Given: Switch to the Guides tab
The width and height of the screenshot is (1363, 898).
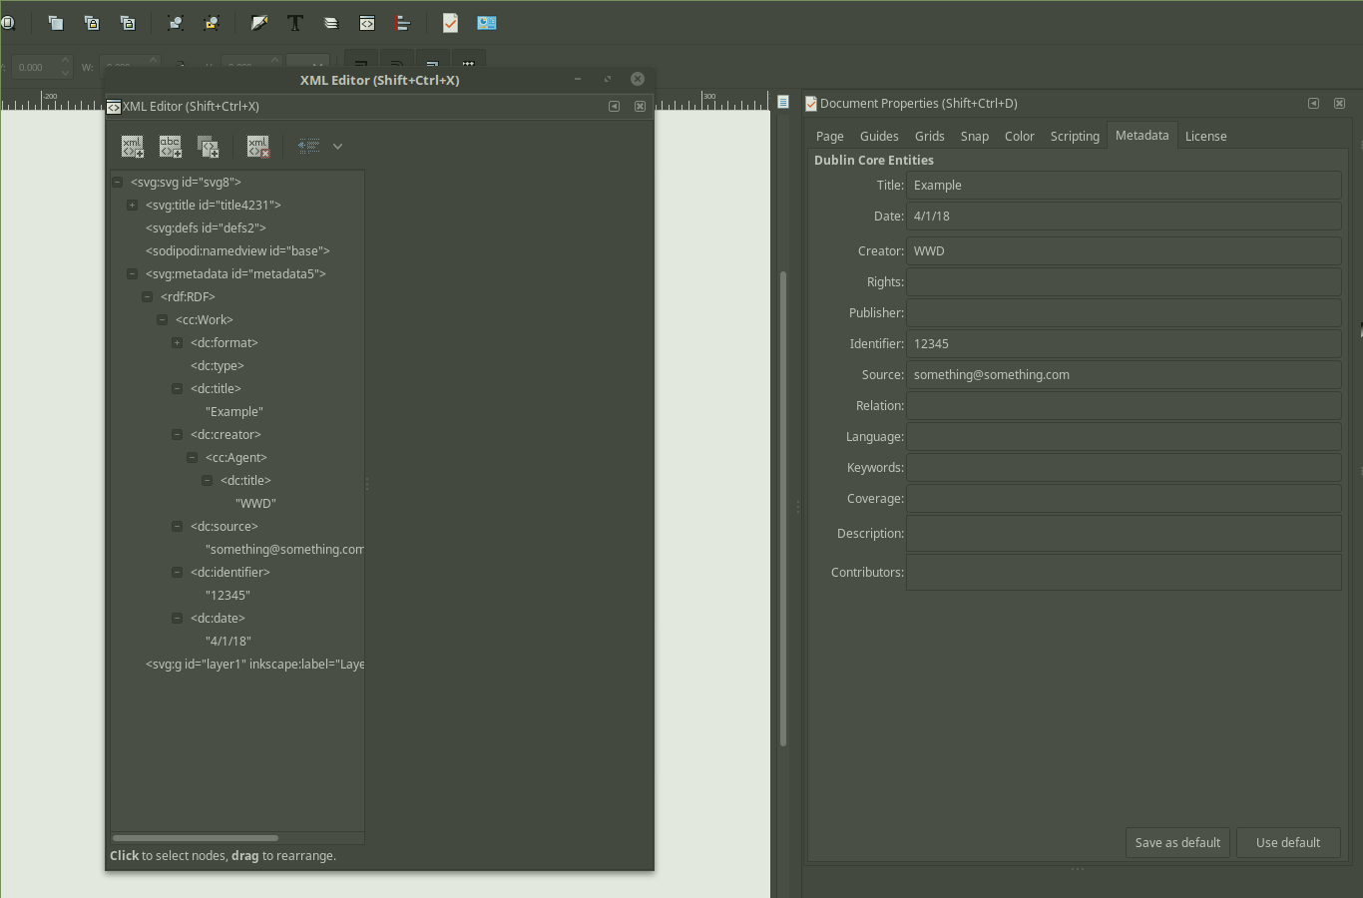Looking at the screenshot, I should point(879,136).
